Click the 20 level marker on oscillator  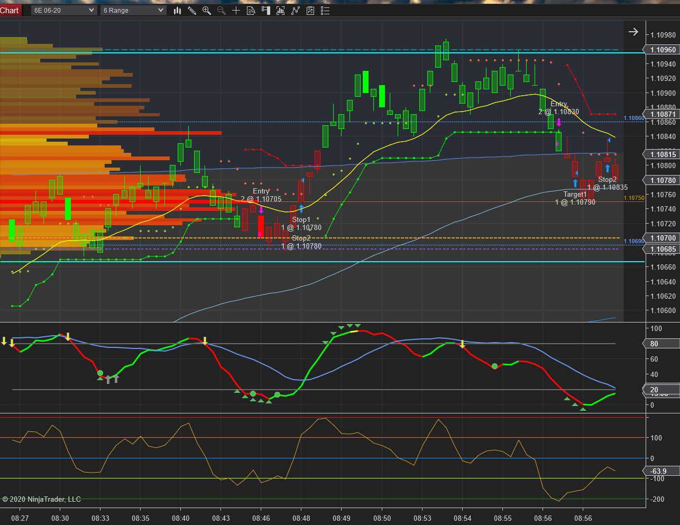pos(662,390)
